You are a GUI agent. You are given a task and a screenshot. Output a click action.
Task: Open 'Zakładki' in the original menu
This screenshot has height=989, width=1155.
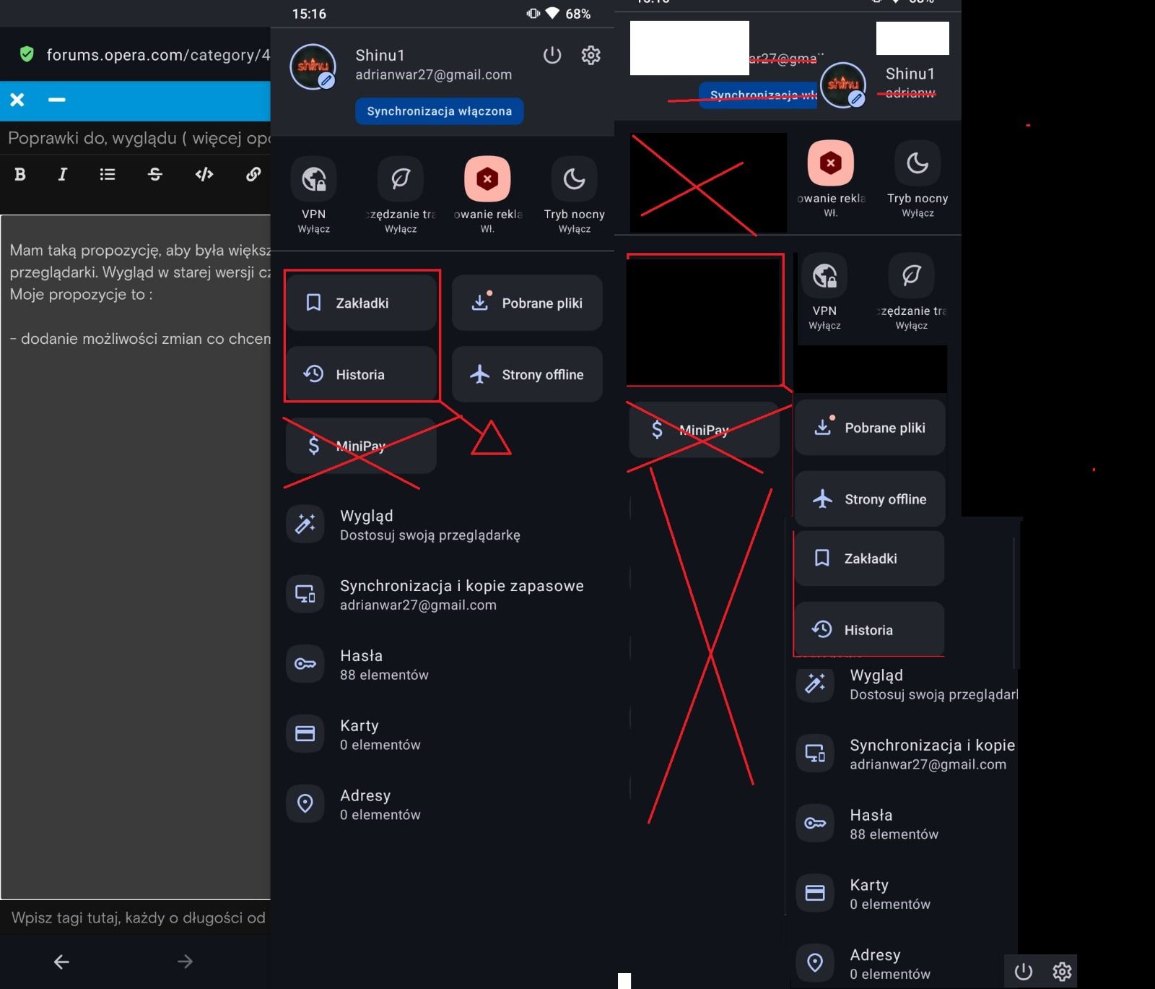tap(361, 303)
